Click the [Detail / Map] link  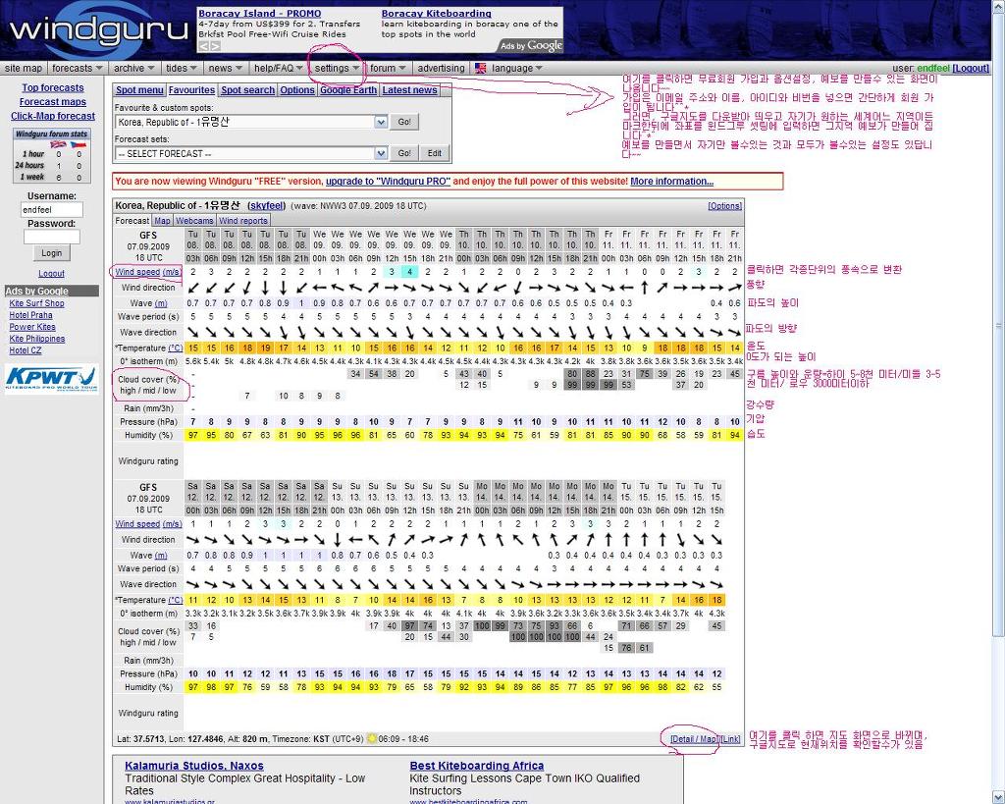point(694,739)
